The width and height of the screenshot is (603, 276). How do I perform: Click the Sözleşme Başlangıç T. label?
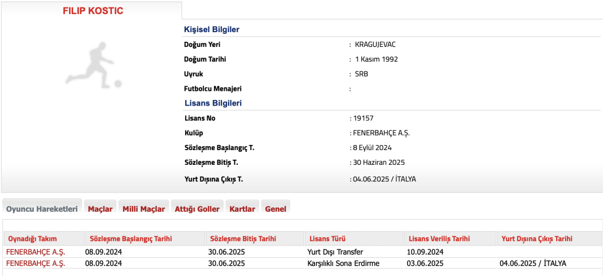click(220, 148)
